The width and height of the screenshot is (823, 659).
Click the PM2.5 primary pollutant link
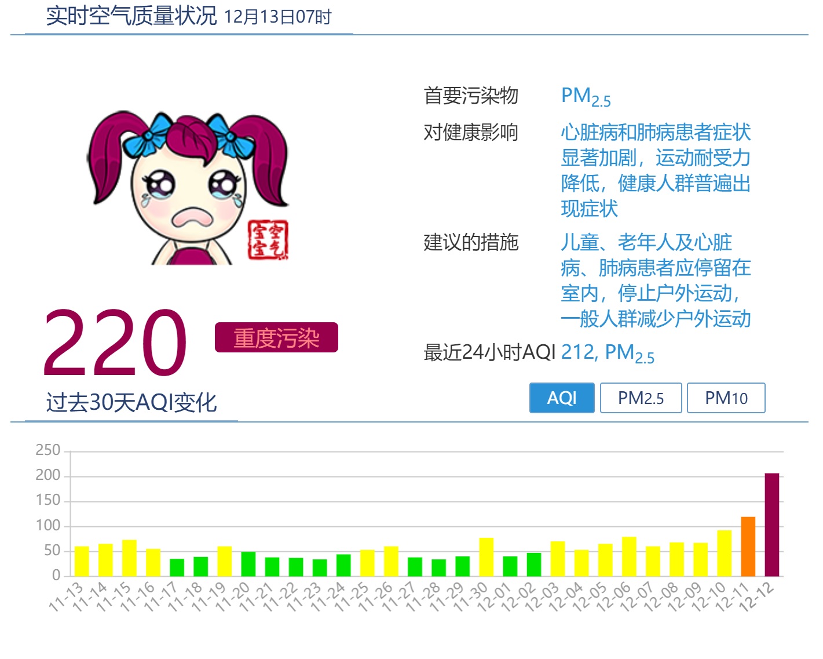(x=586, y=96)
